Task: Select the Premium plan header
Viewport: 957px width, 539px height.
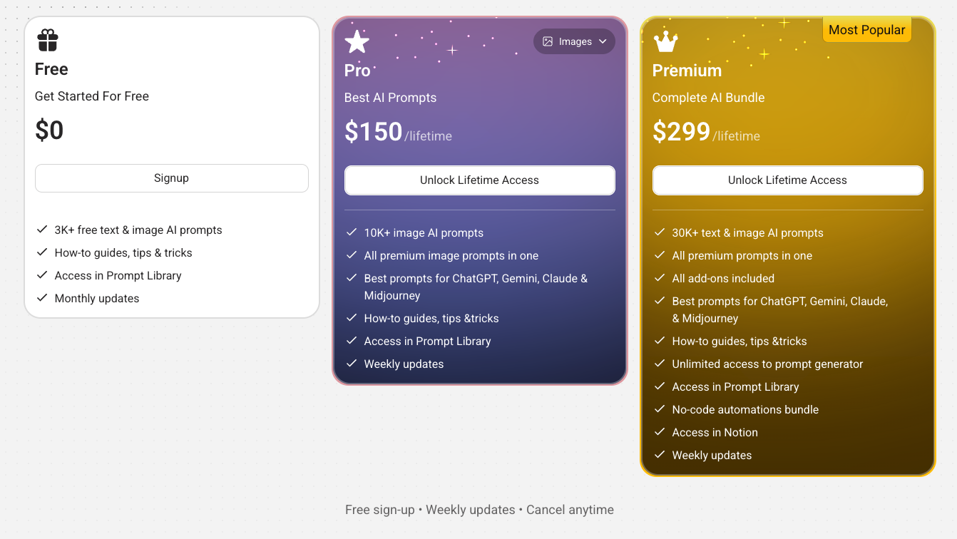Action: pos(687,70)
